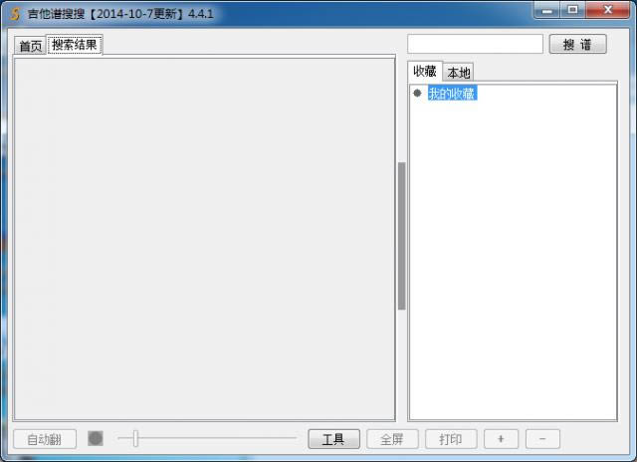Click the 全屏 fullscreen button

click(x=392, y=439)
